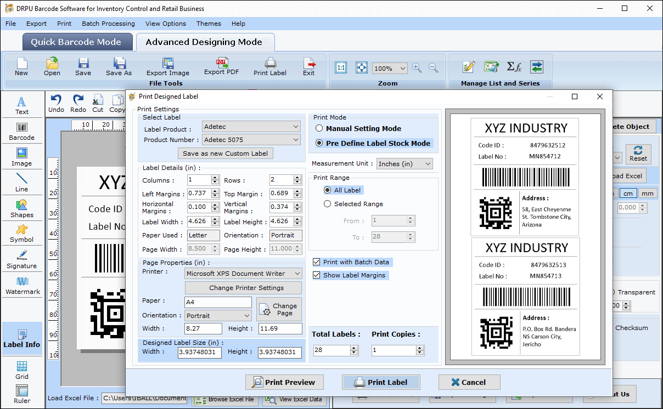This screenshot has width=663, height=409.
Task: Open the File menu
Action: pyautogui.click(x=11, y=24)
